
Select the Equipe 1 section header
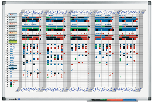tap(13, 15)
